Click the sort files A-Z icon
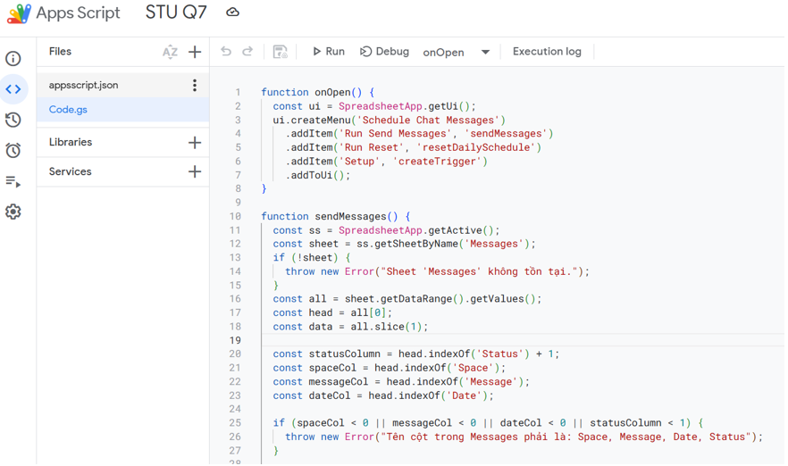This screenshot has width=788, height=466. (x=170, y=52)
